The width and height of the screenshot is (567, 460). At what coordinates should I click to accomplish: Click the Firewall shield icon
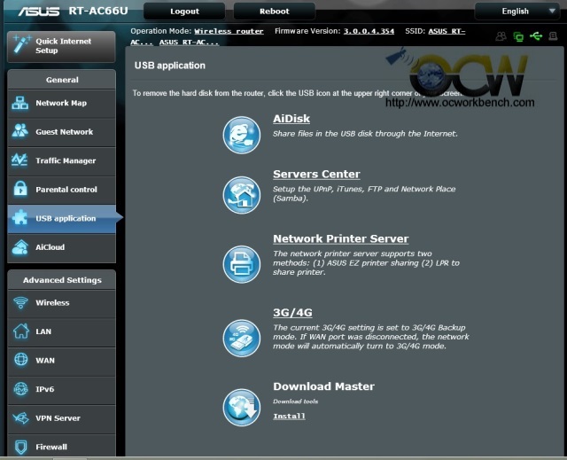21,447
